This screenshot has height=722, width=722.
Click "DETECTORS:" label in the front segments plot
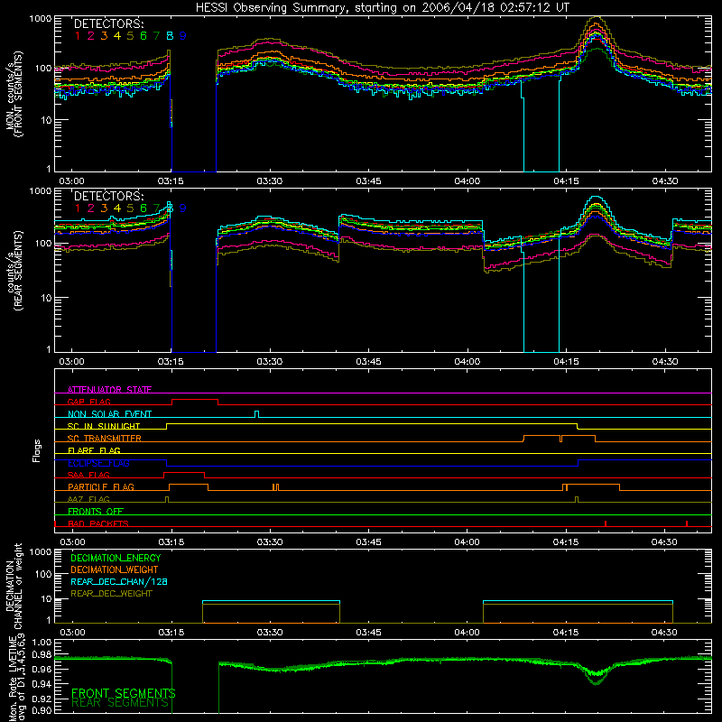coord(109,23)
